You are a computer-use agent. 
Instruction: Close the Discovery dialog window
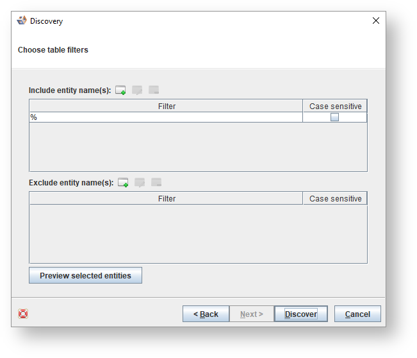pyautogui.click(x=376, y=21)
